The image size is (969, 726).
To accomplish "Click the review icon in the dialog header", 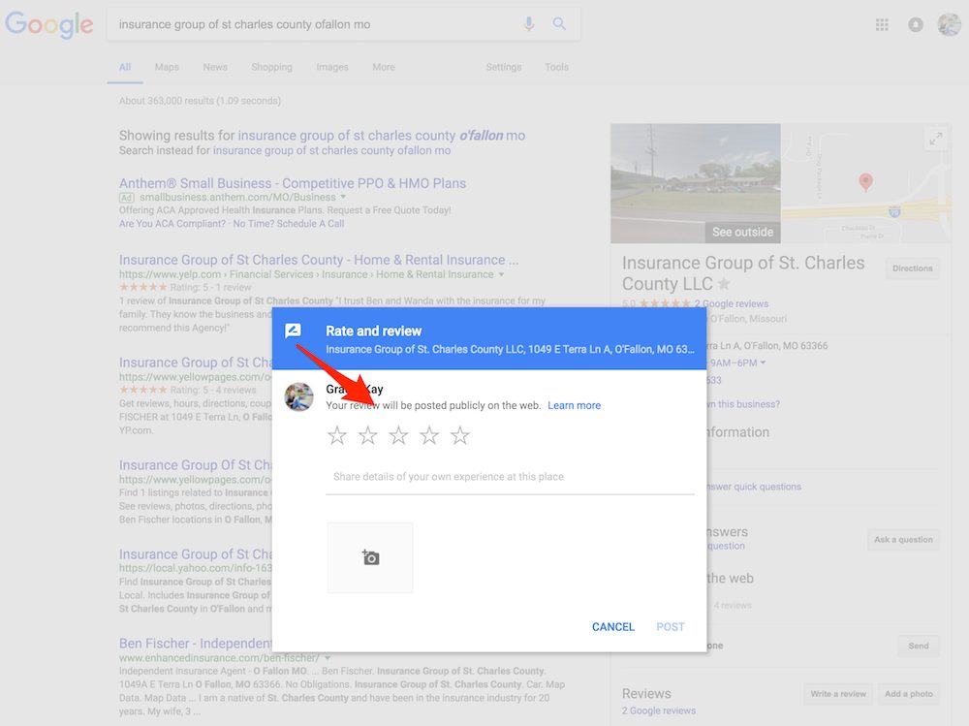I will (293, 331).
